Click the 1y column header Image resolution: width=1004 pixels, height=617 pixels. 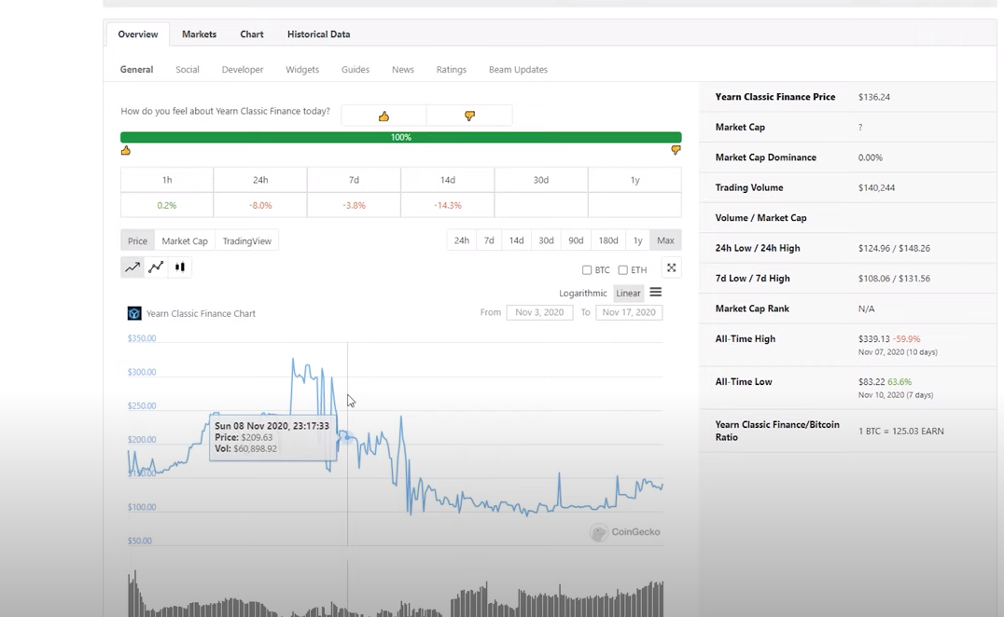point(634,180)
